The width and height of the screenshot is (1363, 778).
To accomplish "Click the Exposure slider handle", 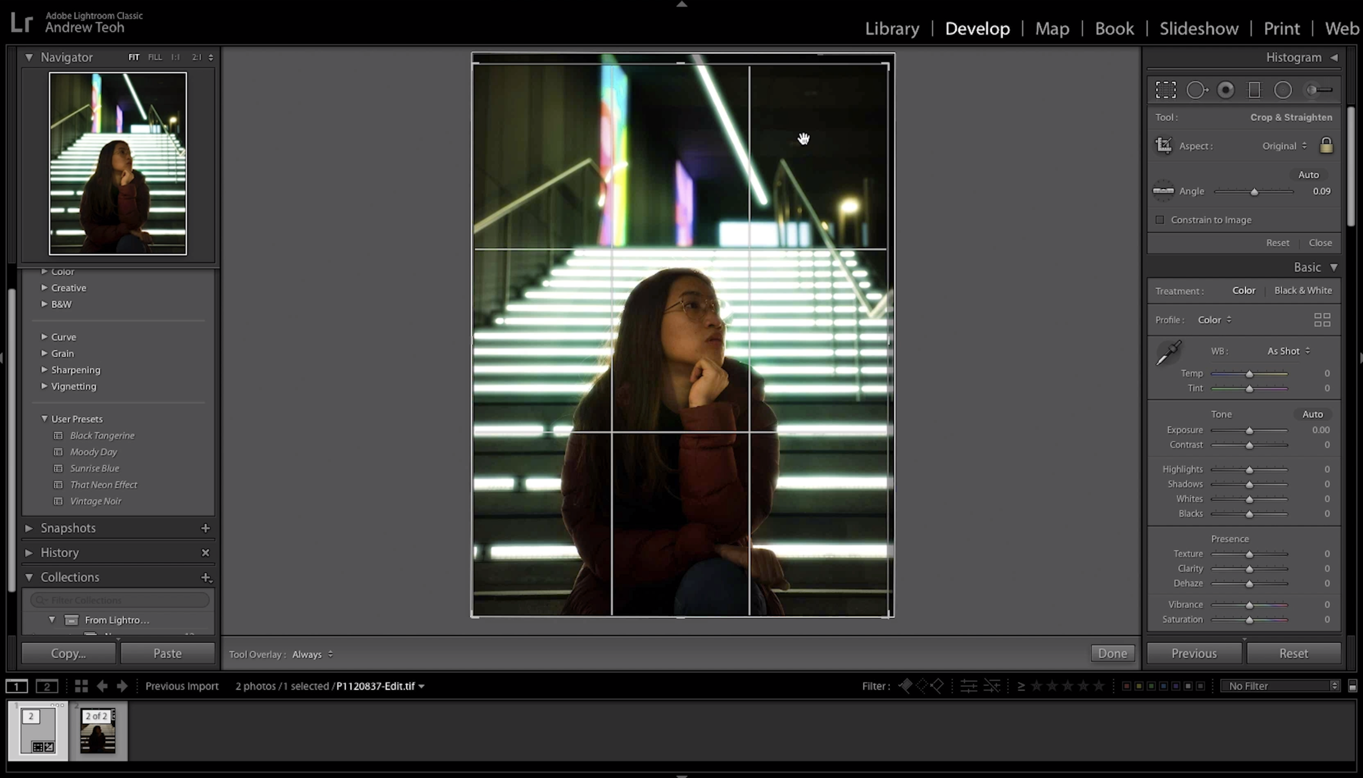I will coord(1249,430).
